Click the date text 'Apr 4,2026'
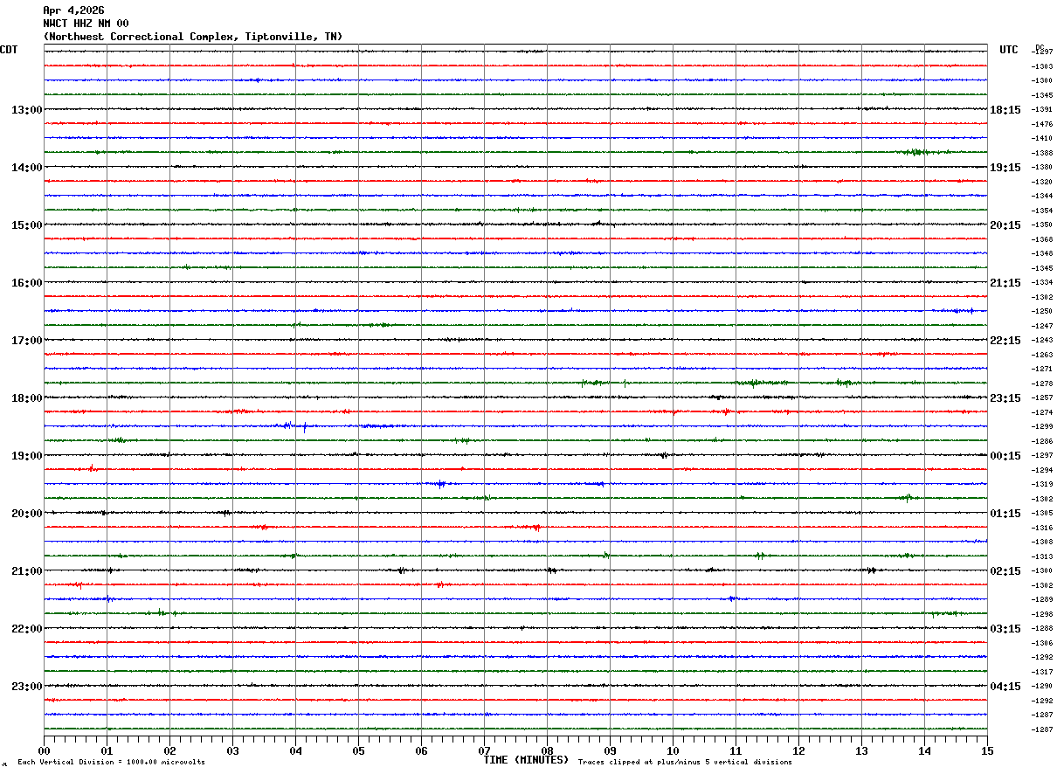1057x774 pixels. pos(73,10)
